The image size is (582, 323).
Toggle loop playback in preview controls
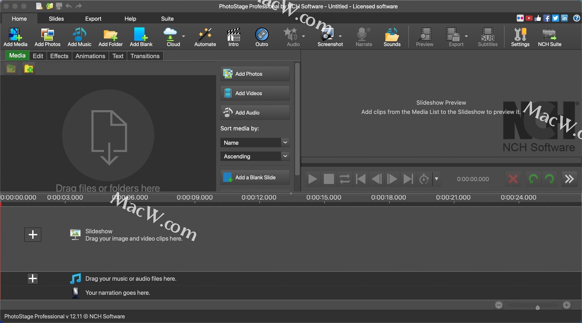[345, 179]
